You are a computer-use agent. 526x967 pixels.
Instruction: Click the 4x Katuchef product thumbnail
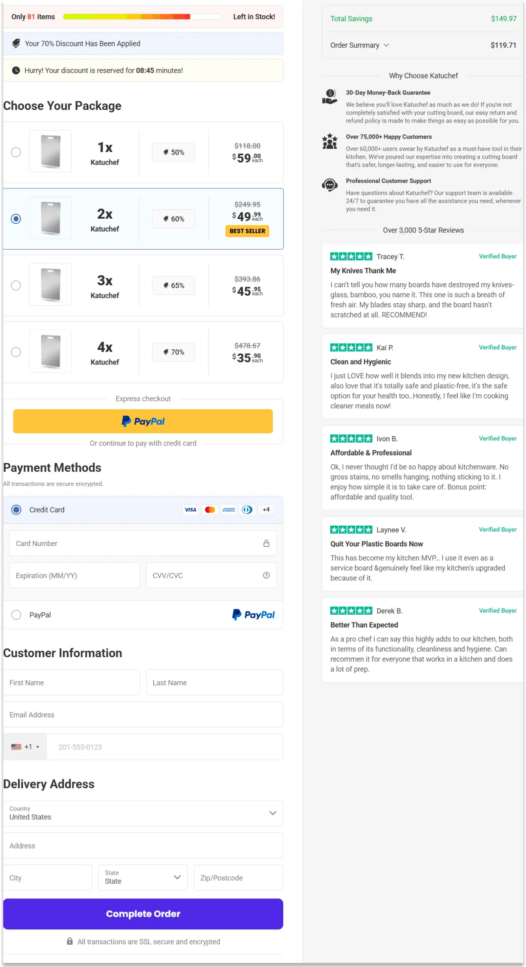click(51, 351)
